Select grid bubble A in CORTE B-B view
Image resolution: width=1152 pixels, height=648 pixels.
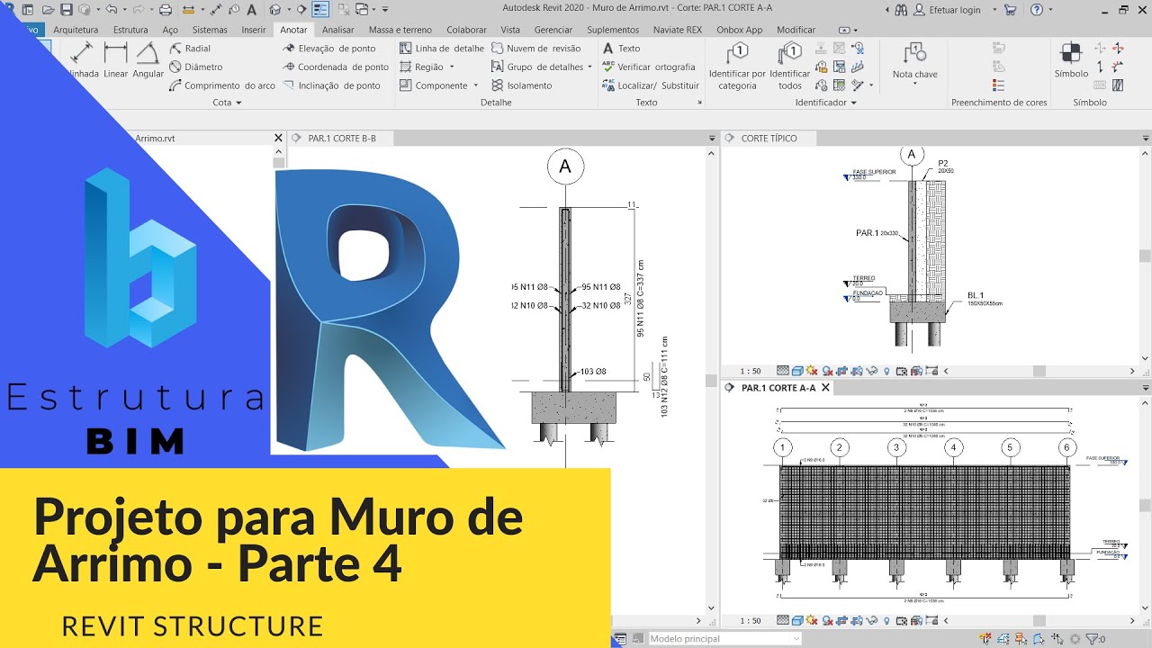click(565, 166)
